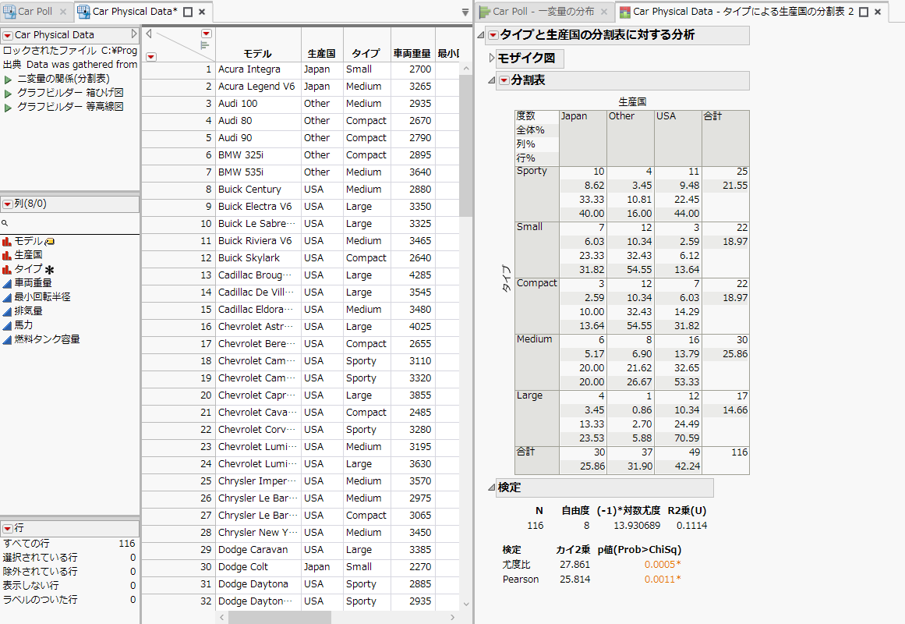The width and height of the screenshot is (905, 624).
Task: Click the label tag icon beside モデル
Action: pos(50,242)
